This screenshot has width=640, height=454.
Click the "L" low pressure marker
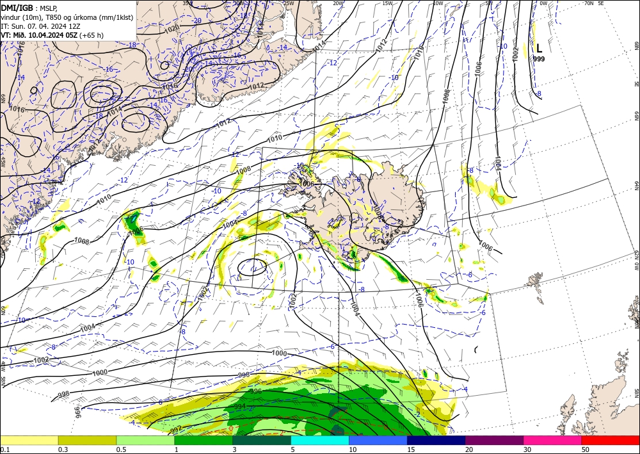click(539, 49)
